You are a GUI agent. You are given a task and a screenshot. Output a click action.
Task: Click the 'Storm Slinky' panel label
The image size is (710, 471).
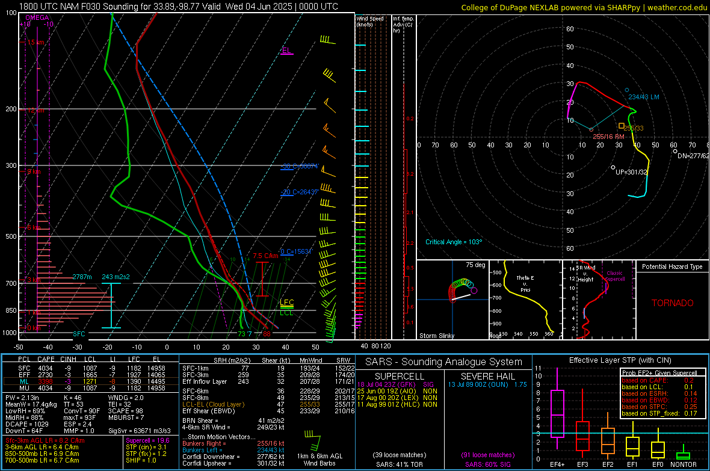click(x=436, y=336)
